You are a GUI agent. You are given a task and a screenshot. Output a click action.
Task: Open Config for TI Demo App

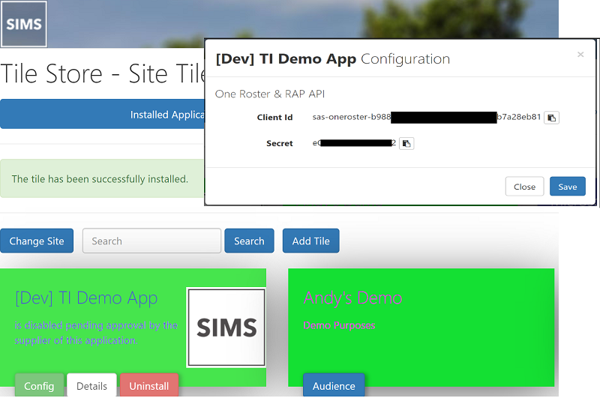point(39,385)
